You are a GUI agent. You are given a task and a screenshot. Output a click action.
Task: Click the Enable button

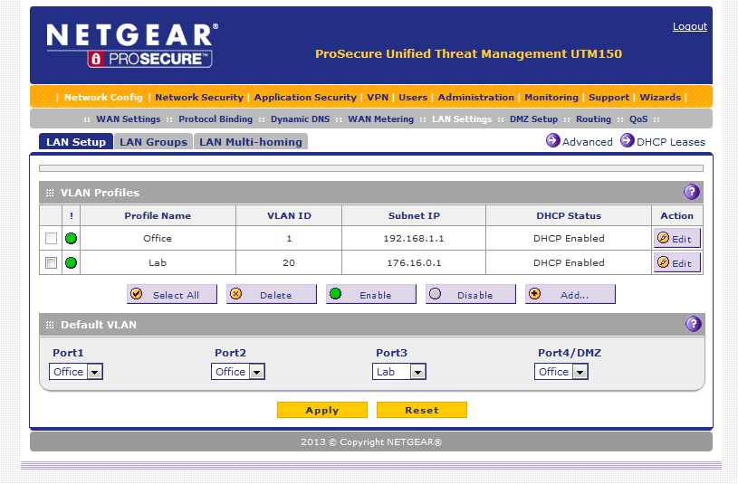[x=371, y=294]
